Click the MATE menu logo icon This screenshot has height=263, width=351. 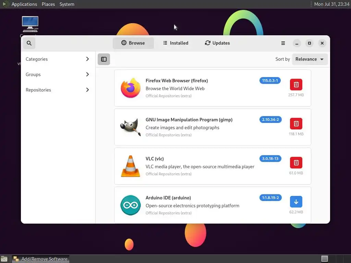point(5,4)
